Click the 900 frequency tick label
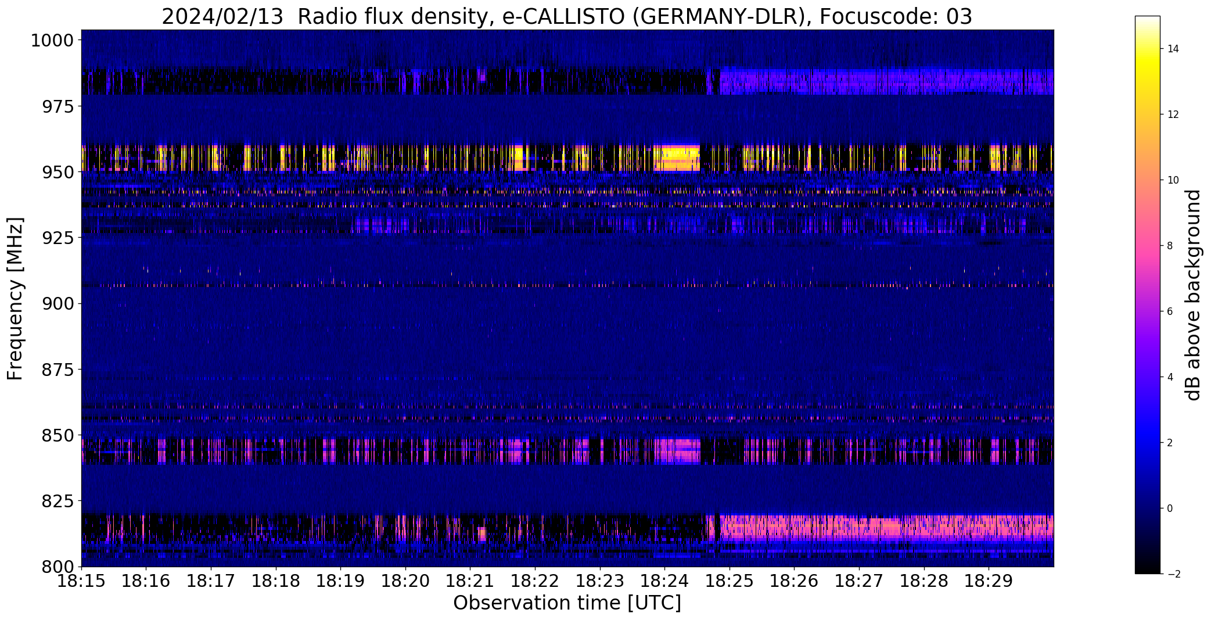Image resolution: width=1211 pixels, height=620 pixels. coord(58,303)
